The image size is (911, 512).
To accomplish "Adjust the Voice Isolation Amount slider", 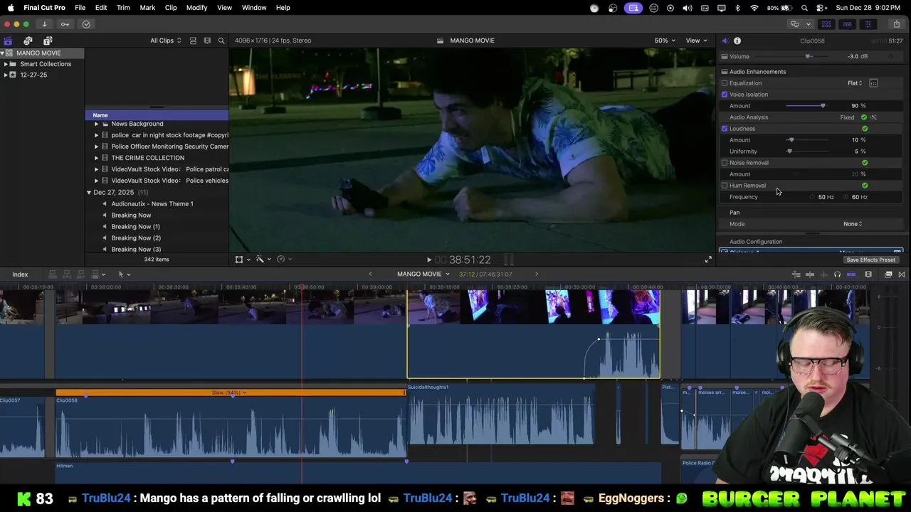I will click(x=823, y=106).
